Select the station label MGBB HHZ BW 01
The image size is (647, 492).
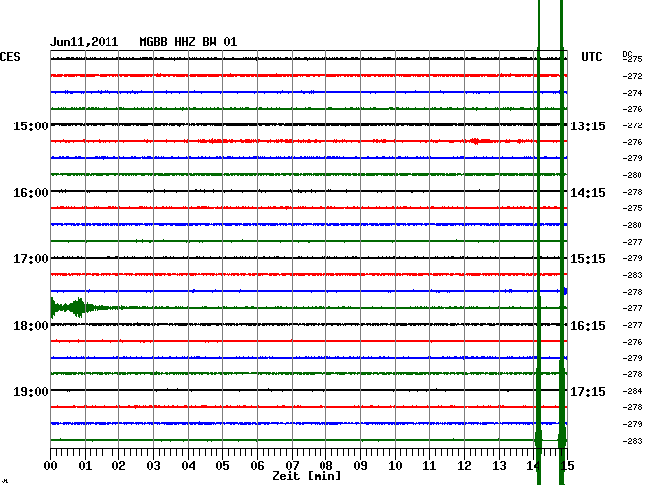coord(188,42)
